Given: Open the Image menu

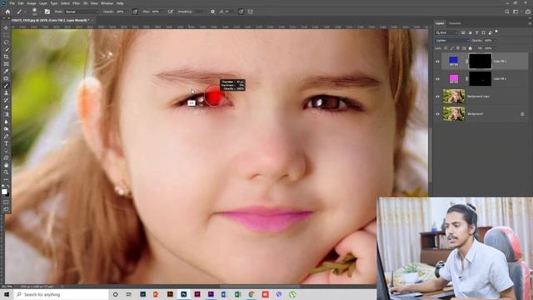Looking at the screenshot, I should pyautogui.click(x=32, y=3).
